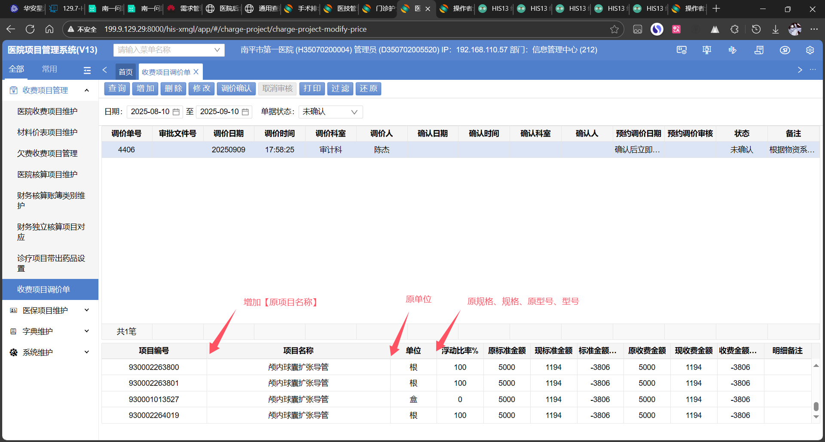This screenshot has height=442, width=825.
Task: Open the end date calendar picker icon
Action: (x=245, y=112)
